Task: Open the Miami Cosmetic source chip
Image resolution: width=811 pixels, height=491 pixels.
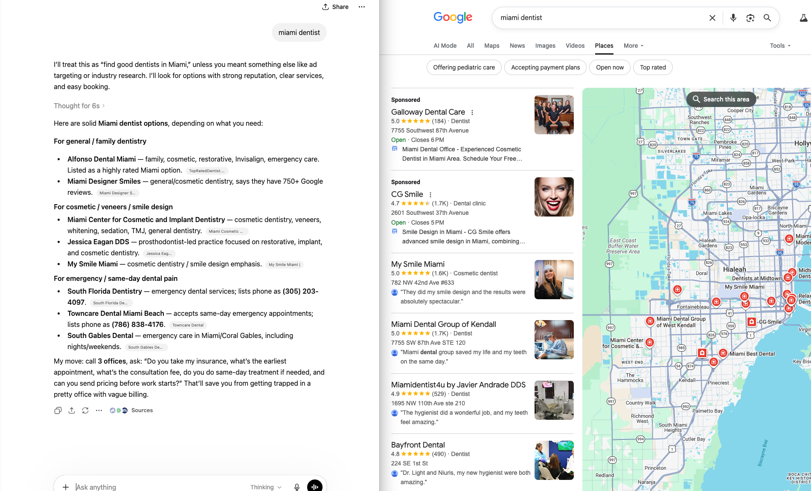Action: [x=227, y=231]
